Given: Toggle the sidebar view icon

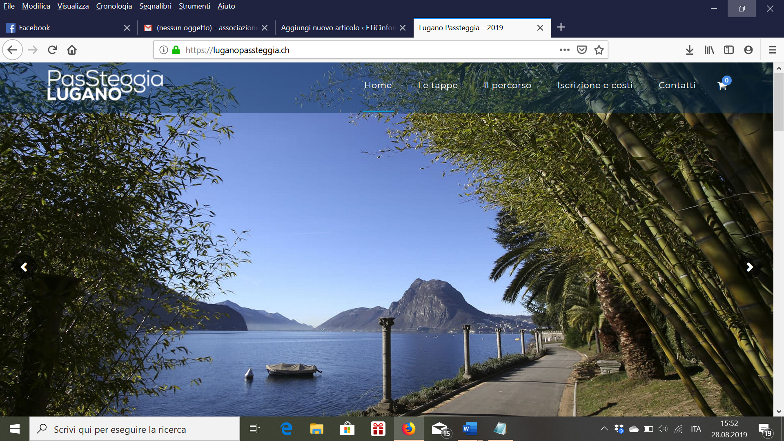Looking at the screenshot, I should coord(729,50).
